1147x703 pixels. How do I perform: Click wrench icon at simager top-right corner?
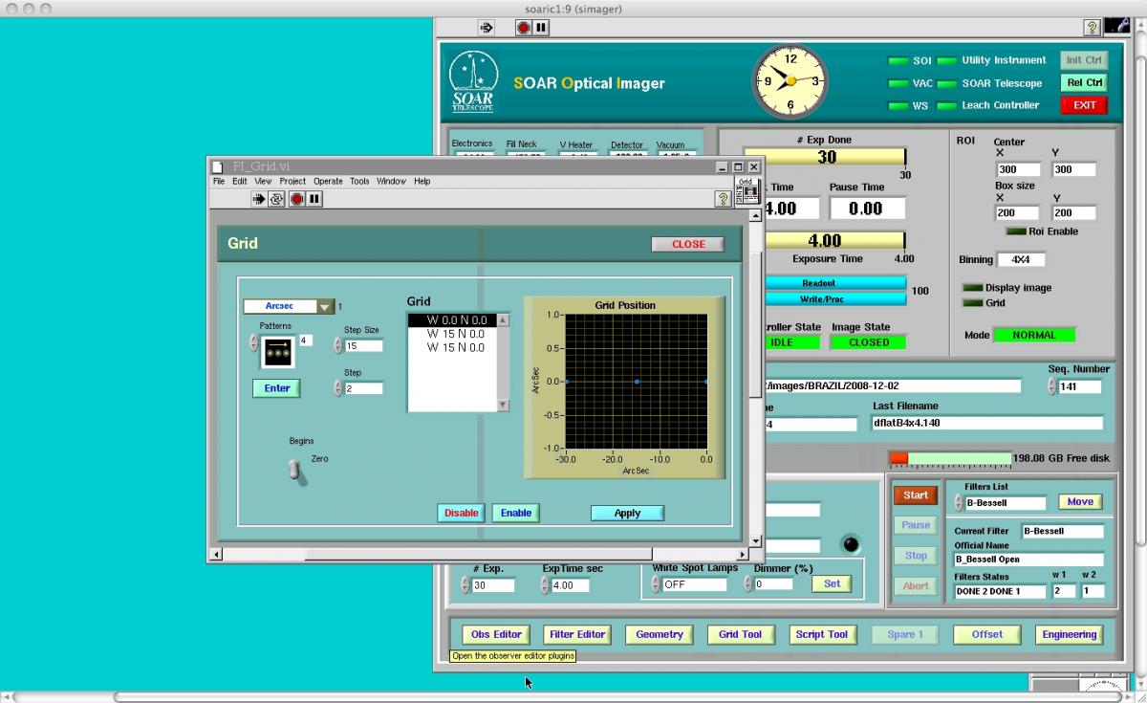pos(1116,27)
